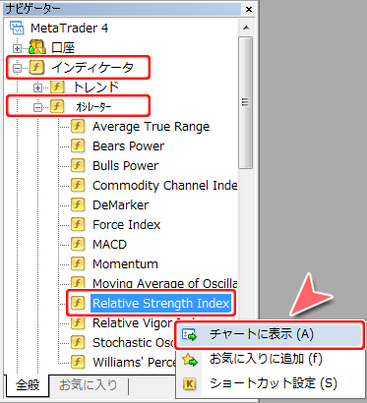Select Bears Power text
367x403 pixels.
click(128, 146)
